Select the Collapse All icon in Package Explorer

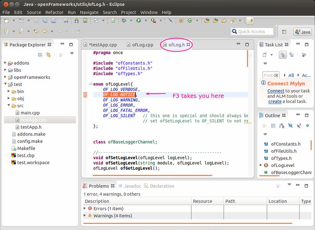[40, 54]
